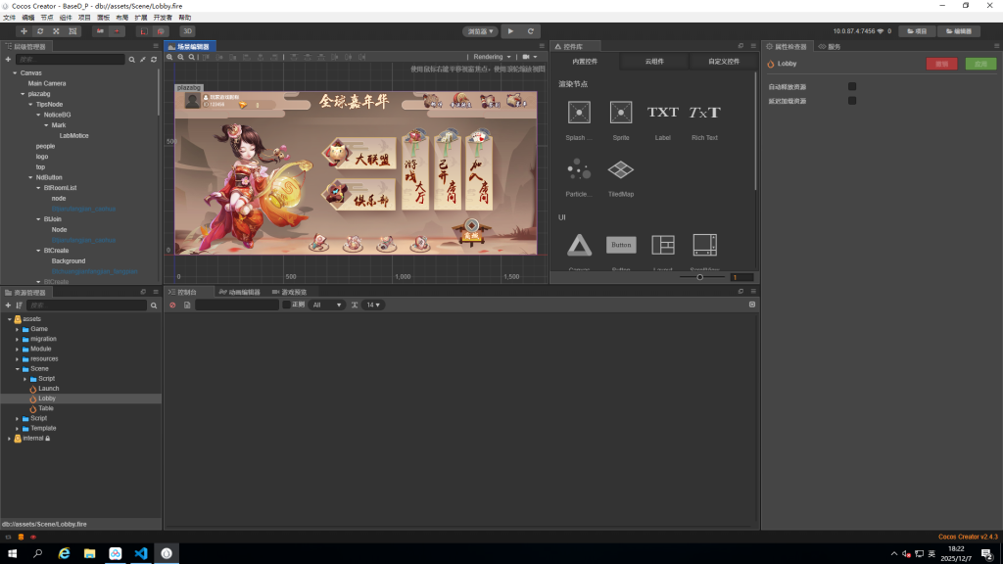Click the clear console icon
Viewport: 1003px width, 564px height.
[x=172, y=305]
